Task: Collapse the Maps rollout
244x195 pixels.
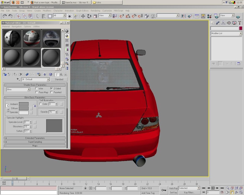Action: 35,146
